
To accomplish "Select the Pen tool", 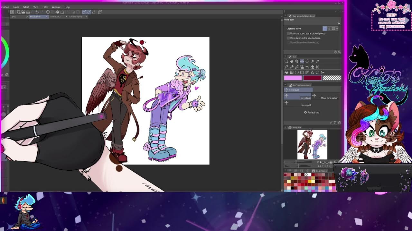I will coord(286,67).
